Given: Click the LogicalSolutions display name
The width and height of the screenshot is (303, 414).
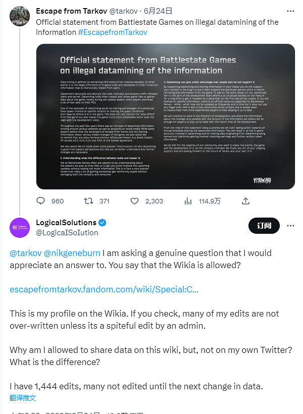Looking at the screenshot, I should [x=66, y=223].
